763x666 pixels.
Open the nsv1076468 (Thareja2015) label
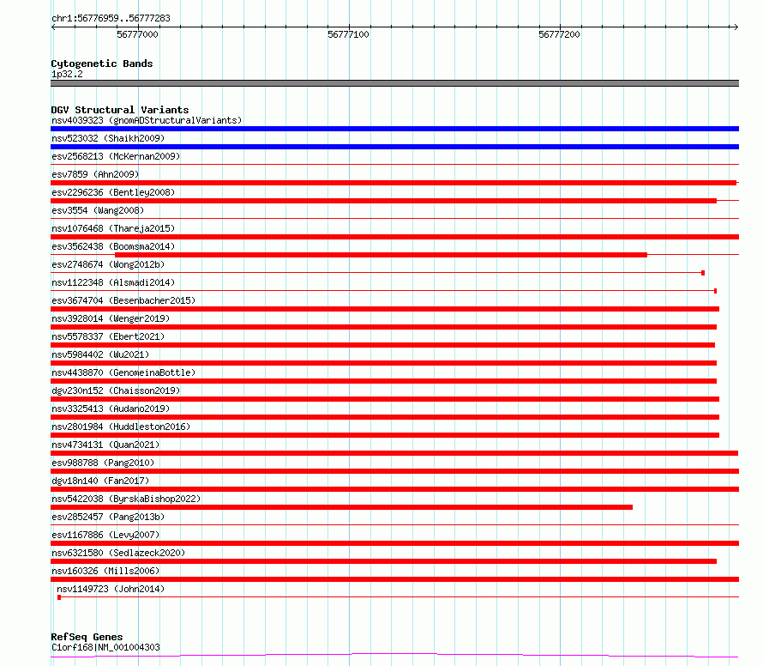[113, 228]
